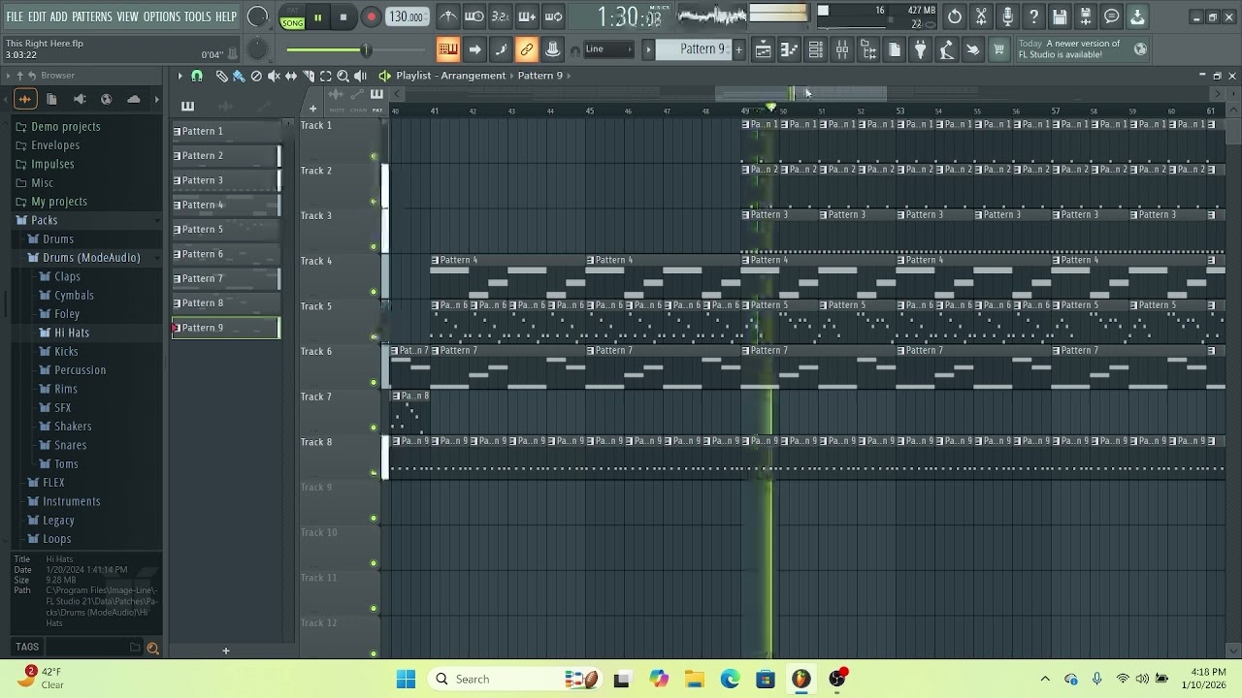This screenshot has width=1242, height=698.
Task: Select Pattern 4 in pattern picker
Action: point(226,205)
